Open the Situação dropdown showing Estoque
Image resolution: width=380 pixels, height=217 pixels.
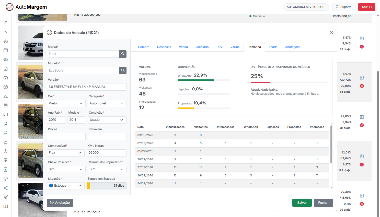(x=65, y=186)
